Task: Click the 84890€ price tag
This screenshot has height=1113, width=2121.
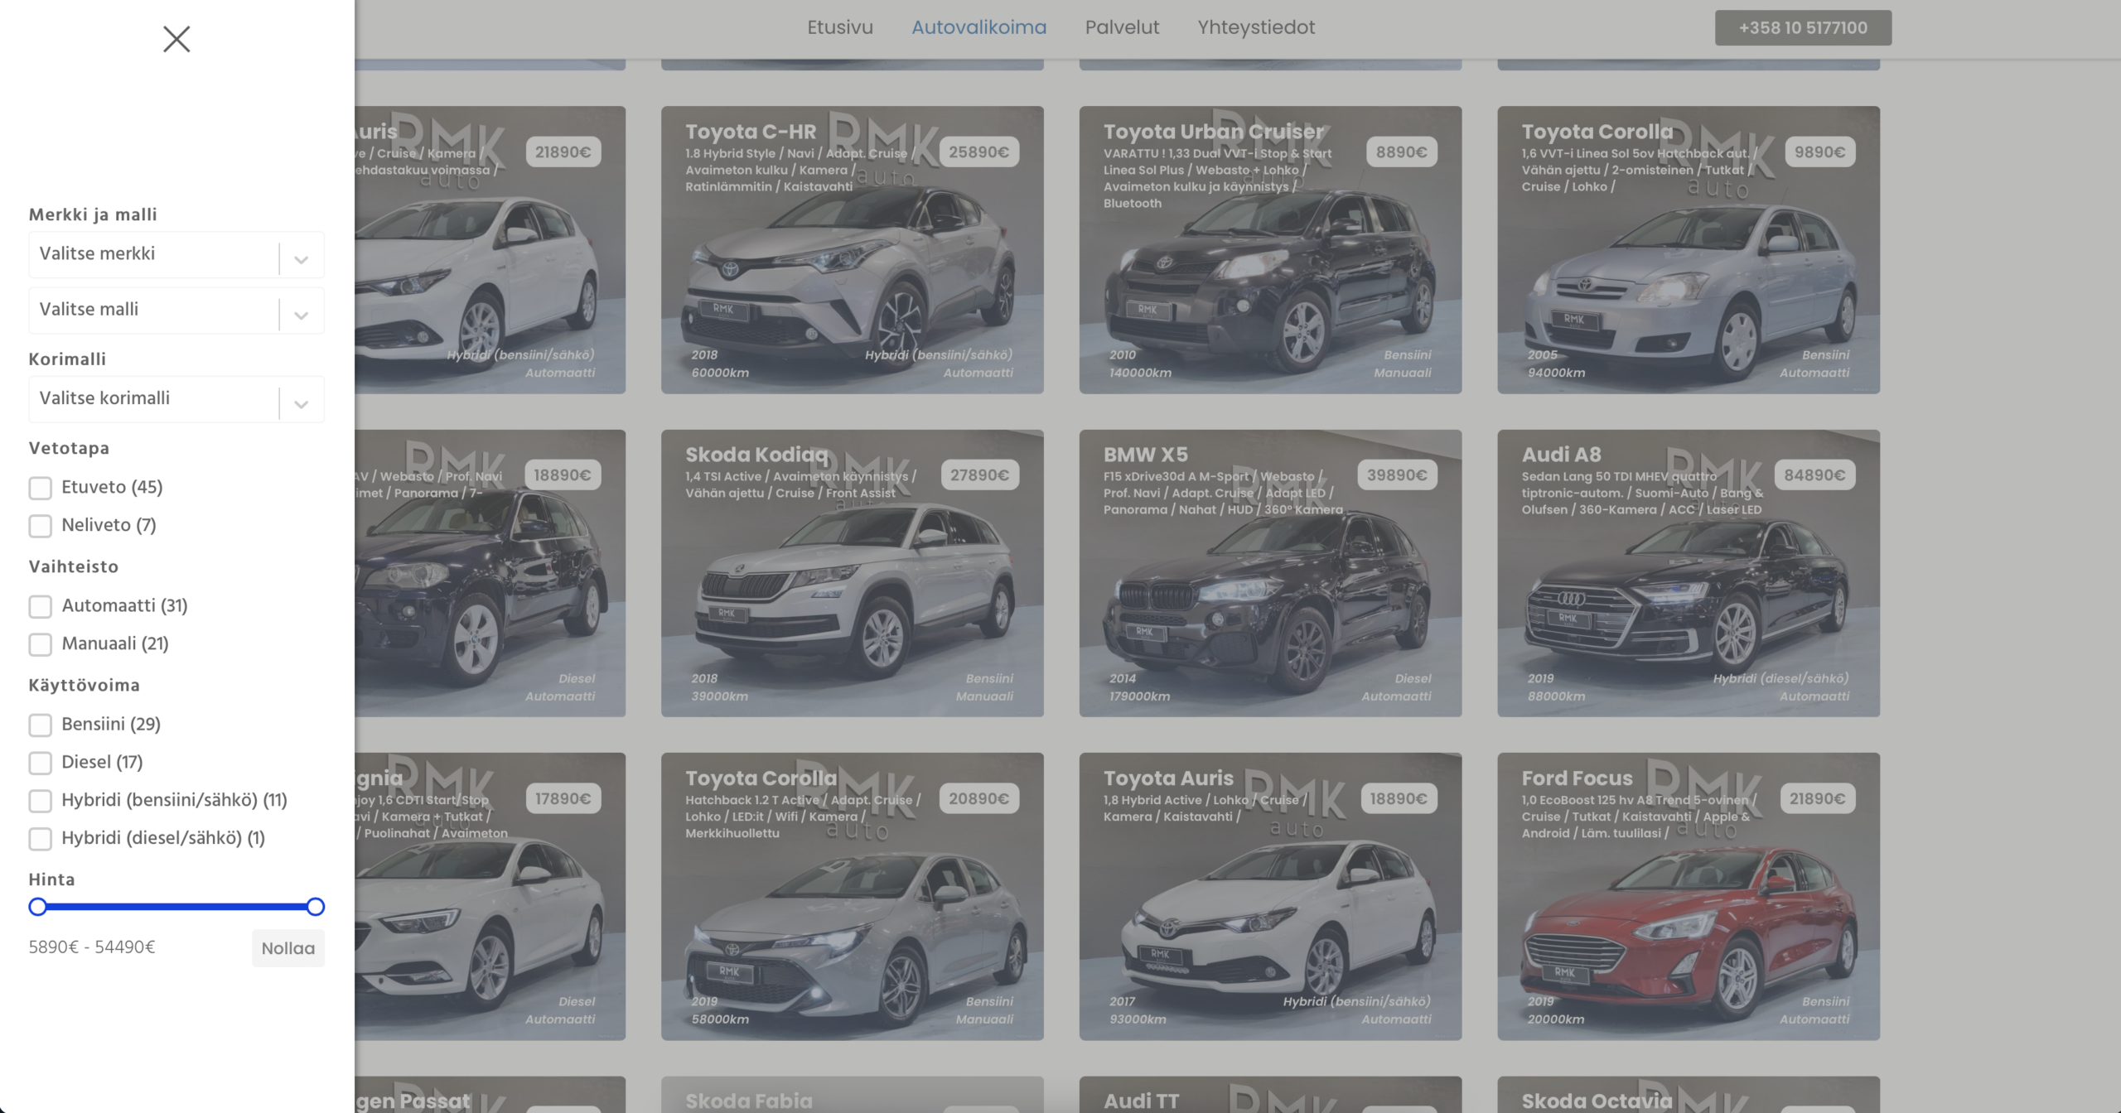Action: coord(1814,475)
